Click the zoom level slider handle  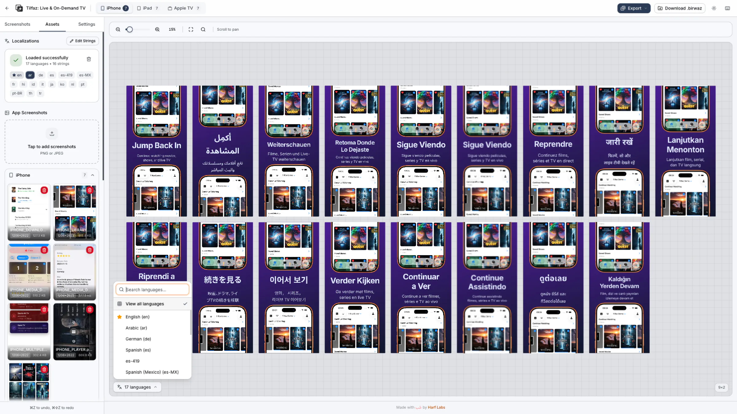[x=130, y=29]
